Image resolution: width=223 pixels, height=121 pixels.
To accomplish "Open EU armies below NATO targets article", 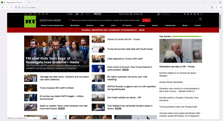I will (62, 98).
